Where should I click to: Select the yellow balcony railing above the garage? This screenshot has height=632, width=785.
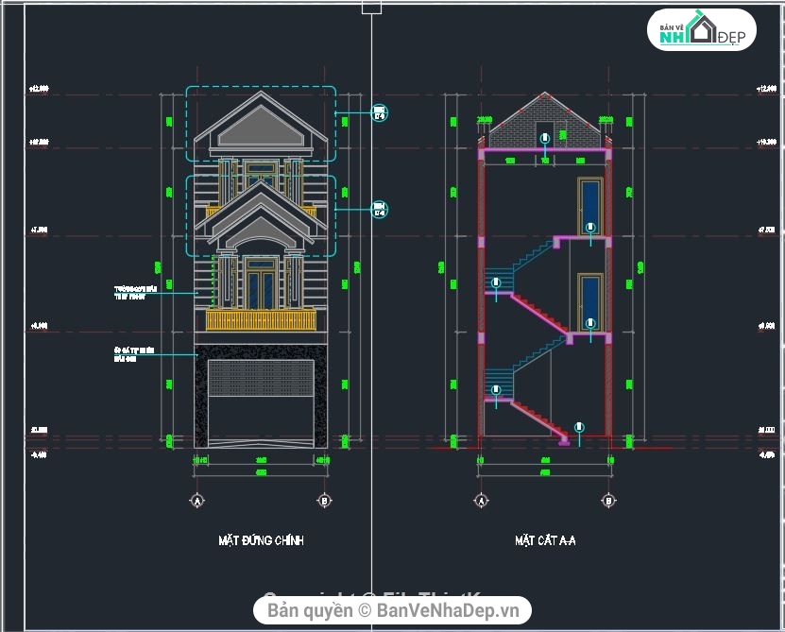tap(260, 320)
